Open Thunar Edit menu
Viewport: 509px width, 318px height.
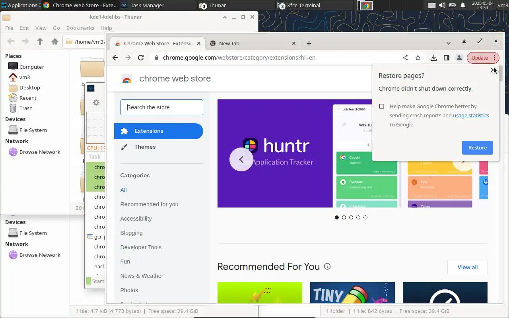pyautogui.click(x=24, y=28)
